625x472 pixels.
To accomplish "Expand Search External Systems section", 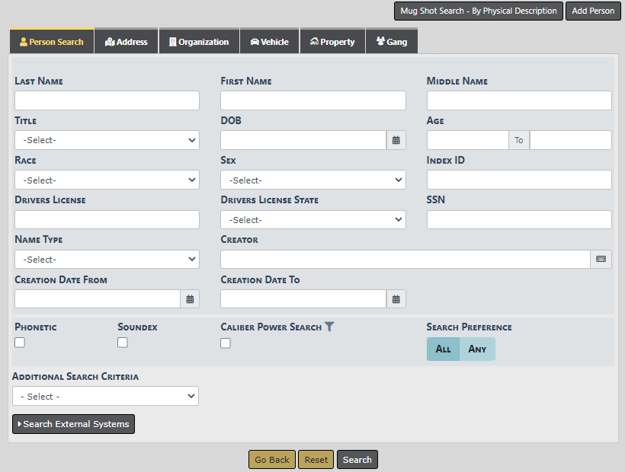I will pyautogui.click(x=74, y=424).
